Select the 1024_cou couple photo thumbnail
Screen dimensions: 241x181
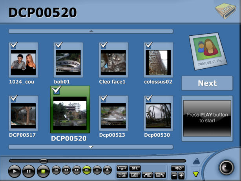pos(24,62)
